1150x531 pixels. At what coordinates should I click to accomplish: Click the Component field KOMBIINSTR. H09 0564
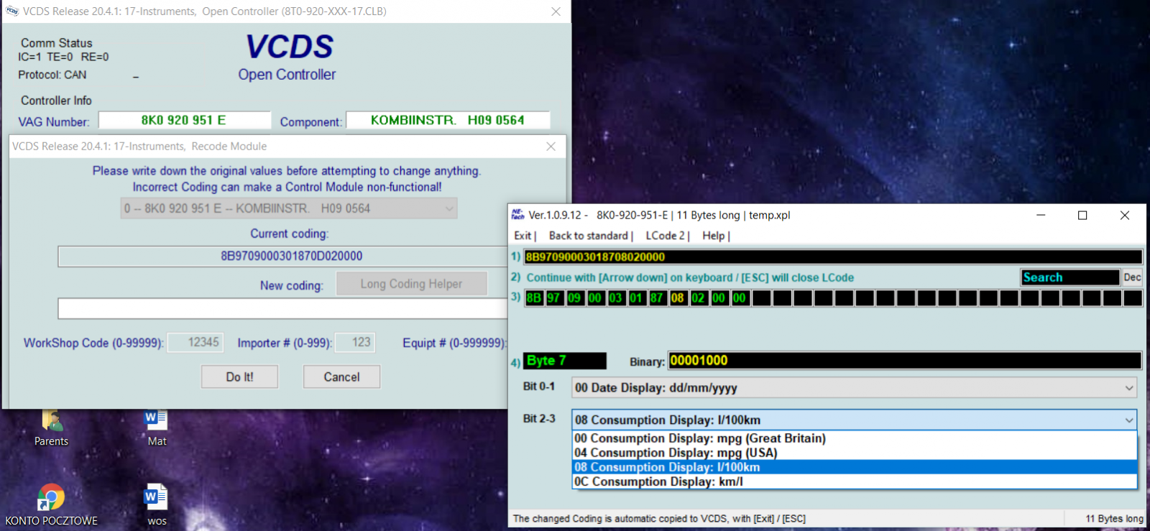click(448, 120)
